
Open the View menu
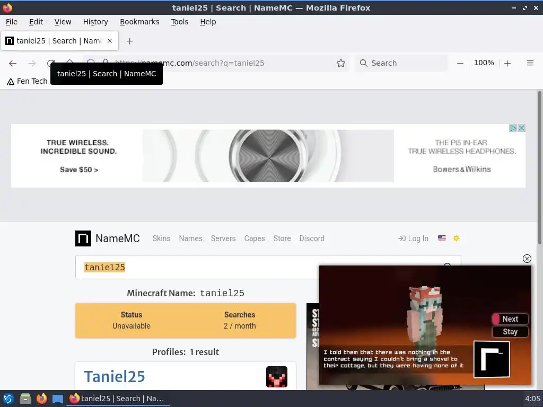pos(63,22)
